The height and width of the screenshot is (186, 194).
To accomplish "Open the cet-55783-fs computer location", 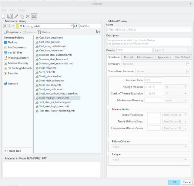I will (x=13, y=53).
